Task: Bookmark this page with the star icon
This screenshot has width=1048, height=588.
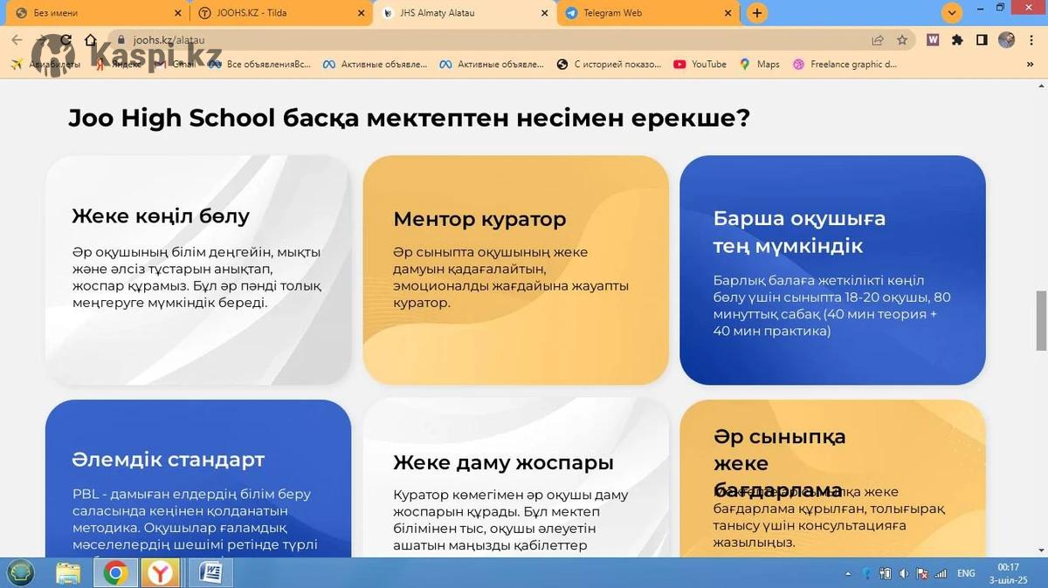Action: tap(902, 40)
